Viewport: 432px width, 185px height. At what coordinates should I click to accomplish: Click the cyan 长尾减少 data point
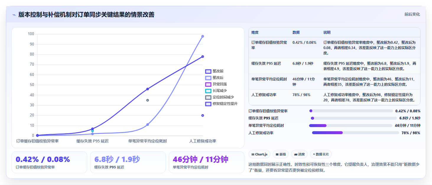(92, 131)
